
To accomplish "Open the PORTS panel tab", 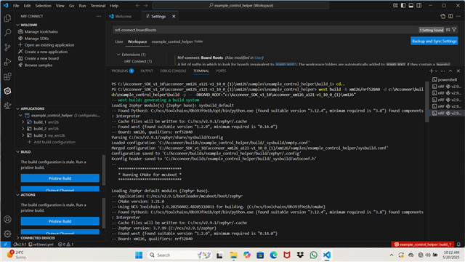I will pos(221,71).
